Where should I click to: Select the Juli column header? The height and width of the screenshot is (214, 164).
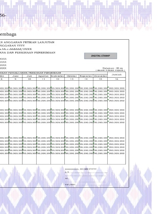click(29, 76)
